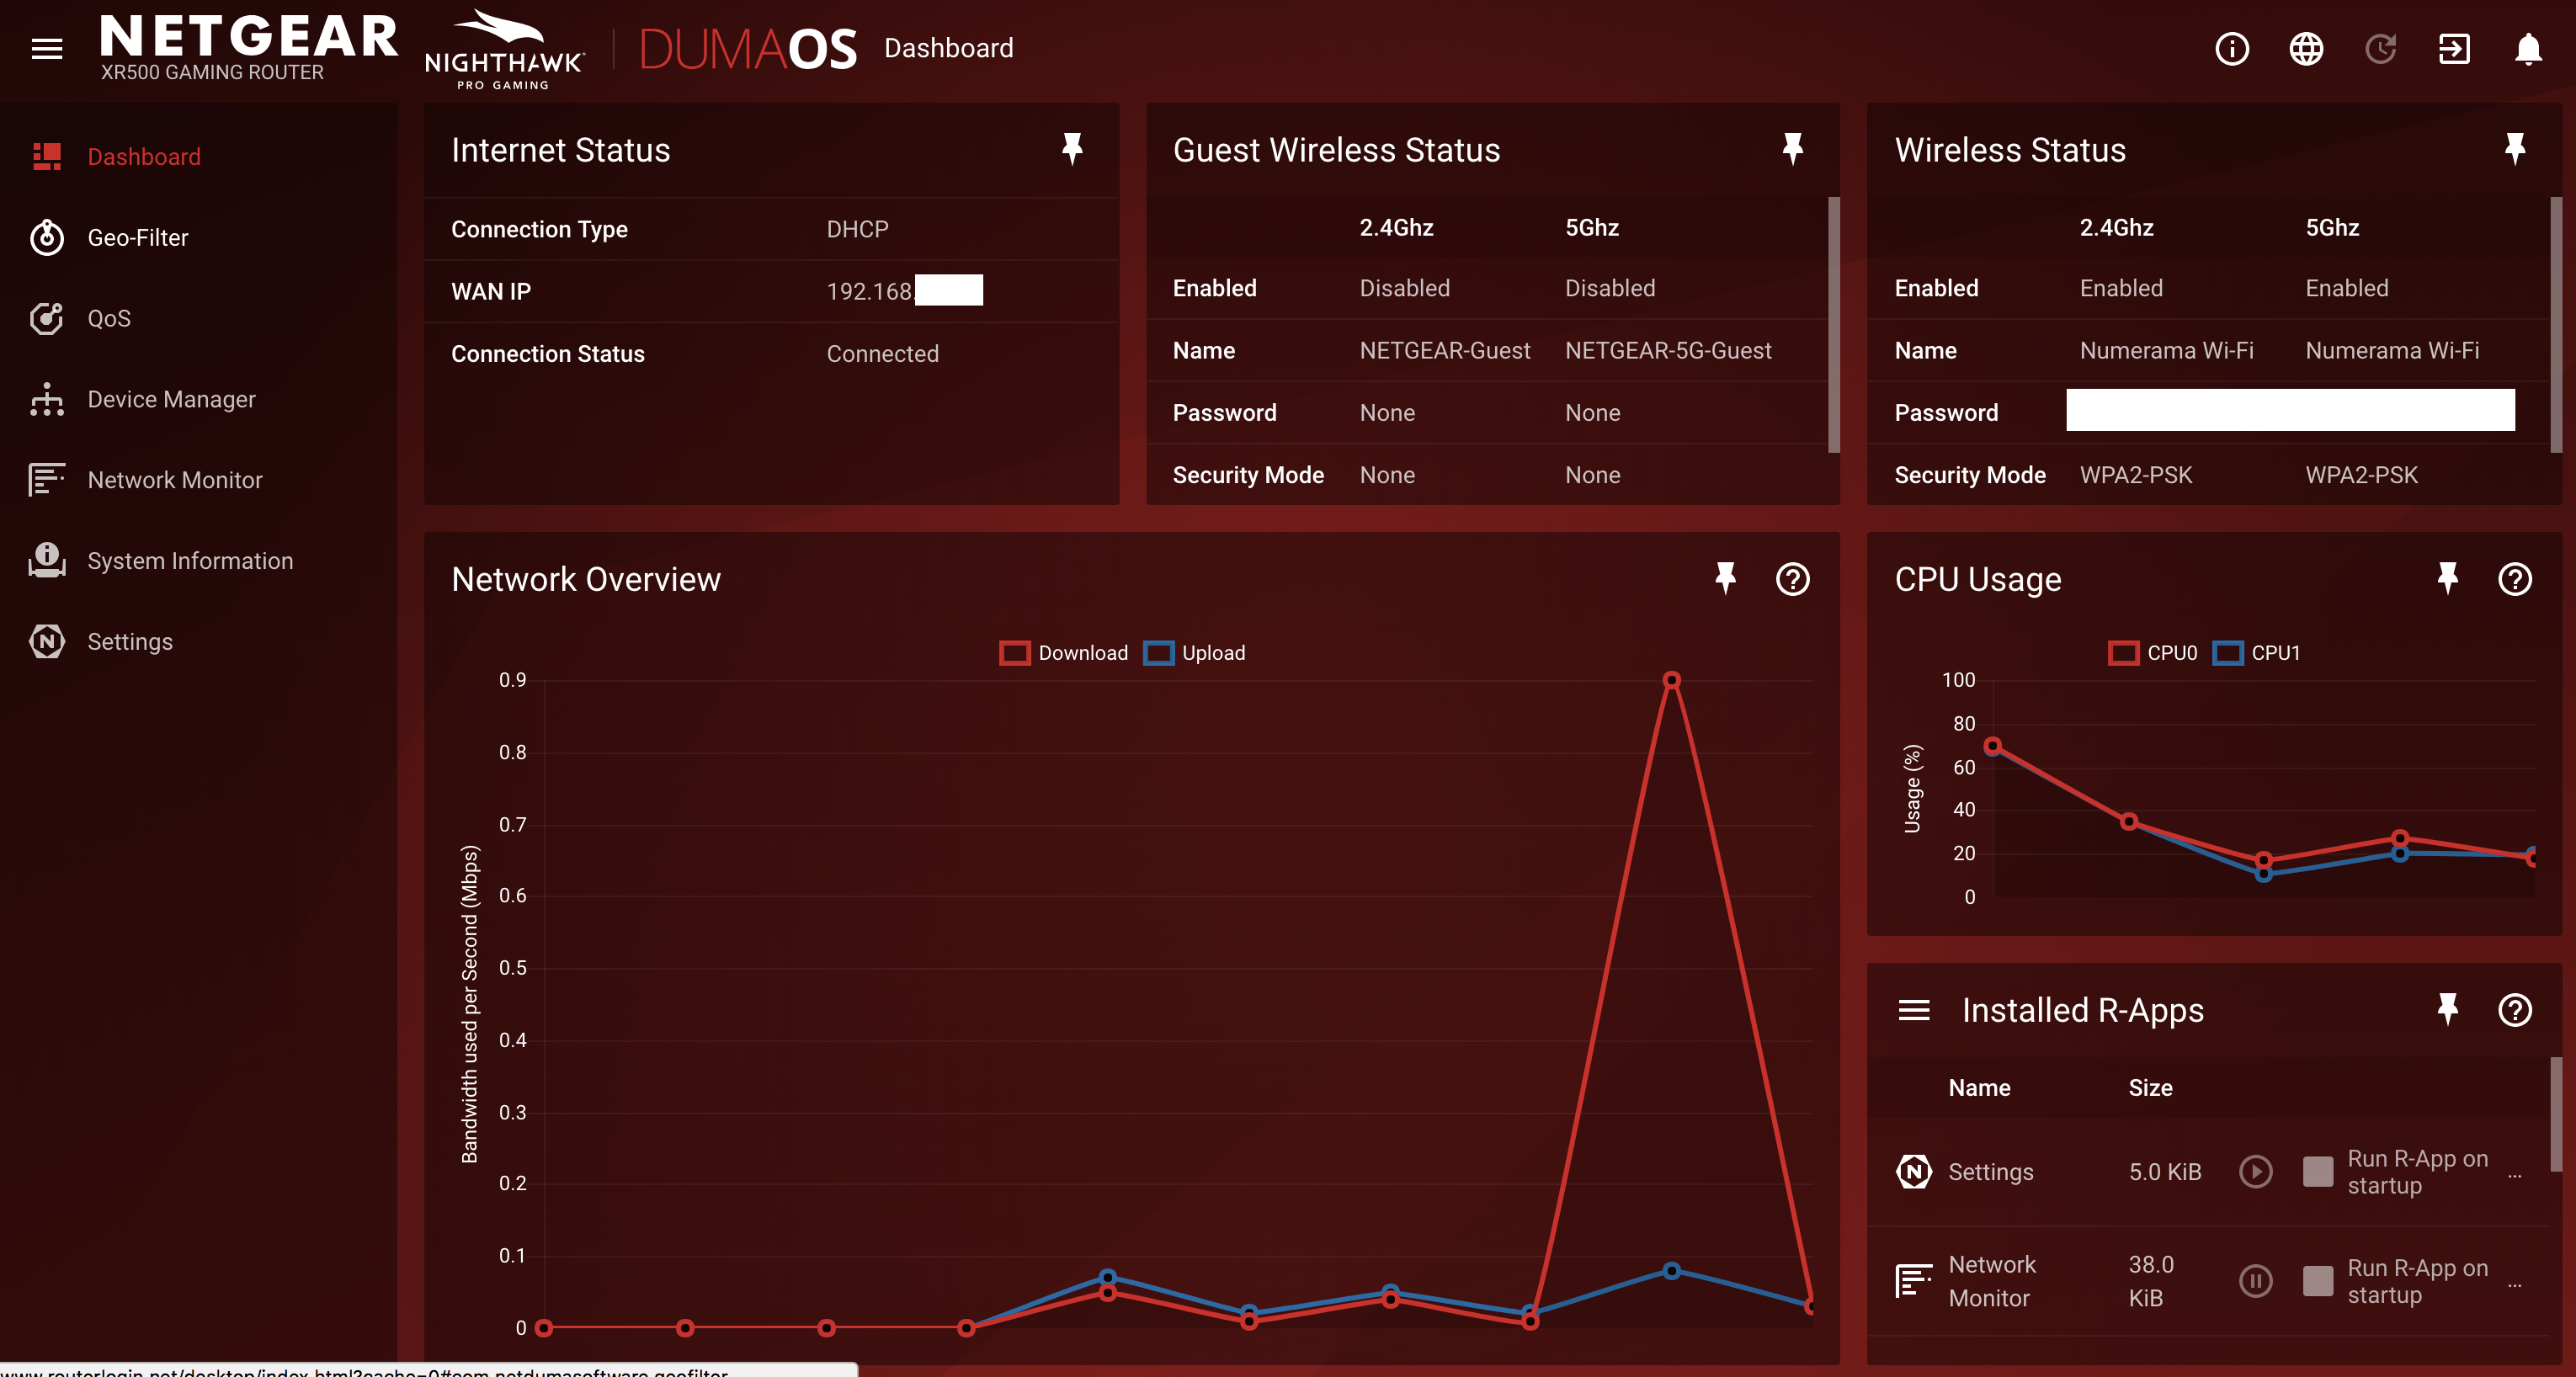
Task: Open more options for Settings R-App row
Action: click(2514, 1176)
